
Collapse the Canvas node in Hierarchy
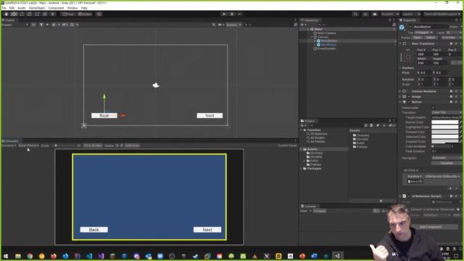tap(311, 37)
